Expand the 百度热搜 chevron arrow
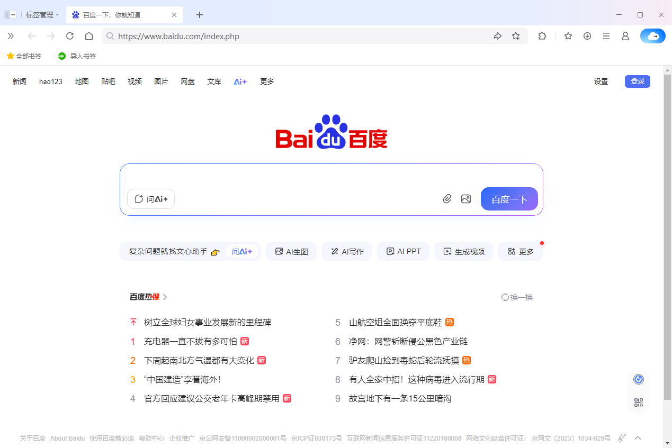This screenshot has height=448, width=672. pos(165,297)
